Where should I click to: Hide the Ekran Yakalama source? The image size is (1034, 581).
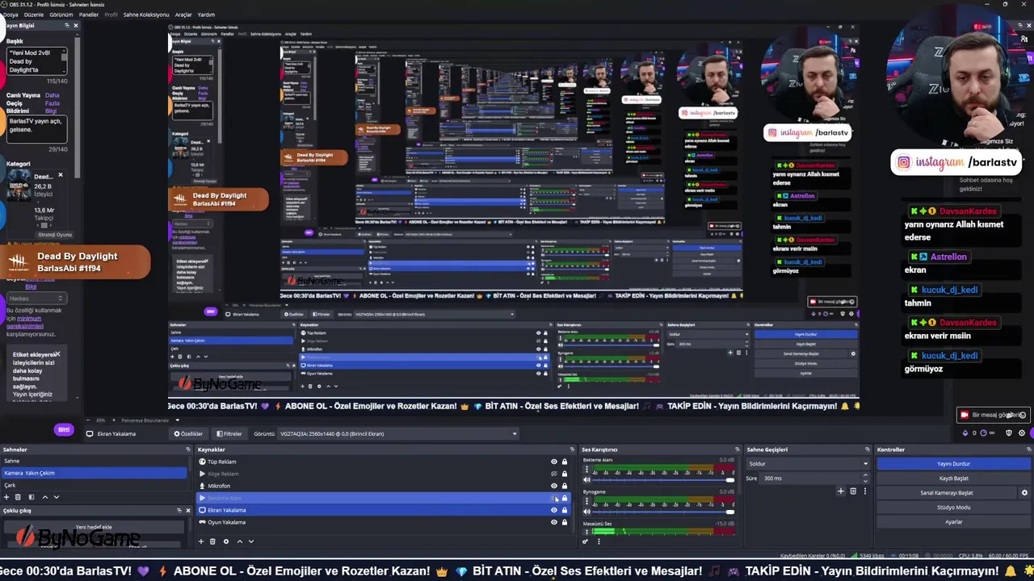(x=554, y=510)
